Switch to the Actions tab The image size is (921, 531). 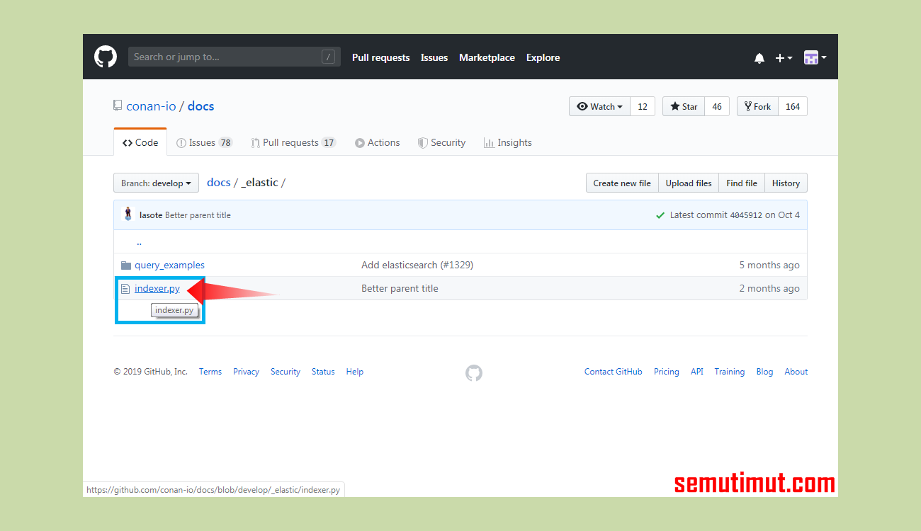[x=377, y=142]
